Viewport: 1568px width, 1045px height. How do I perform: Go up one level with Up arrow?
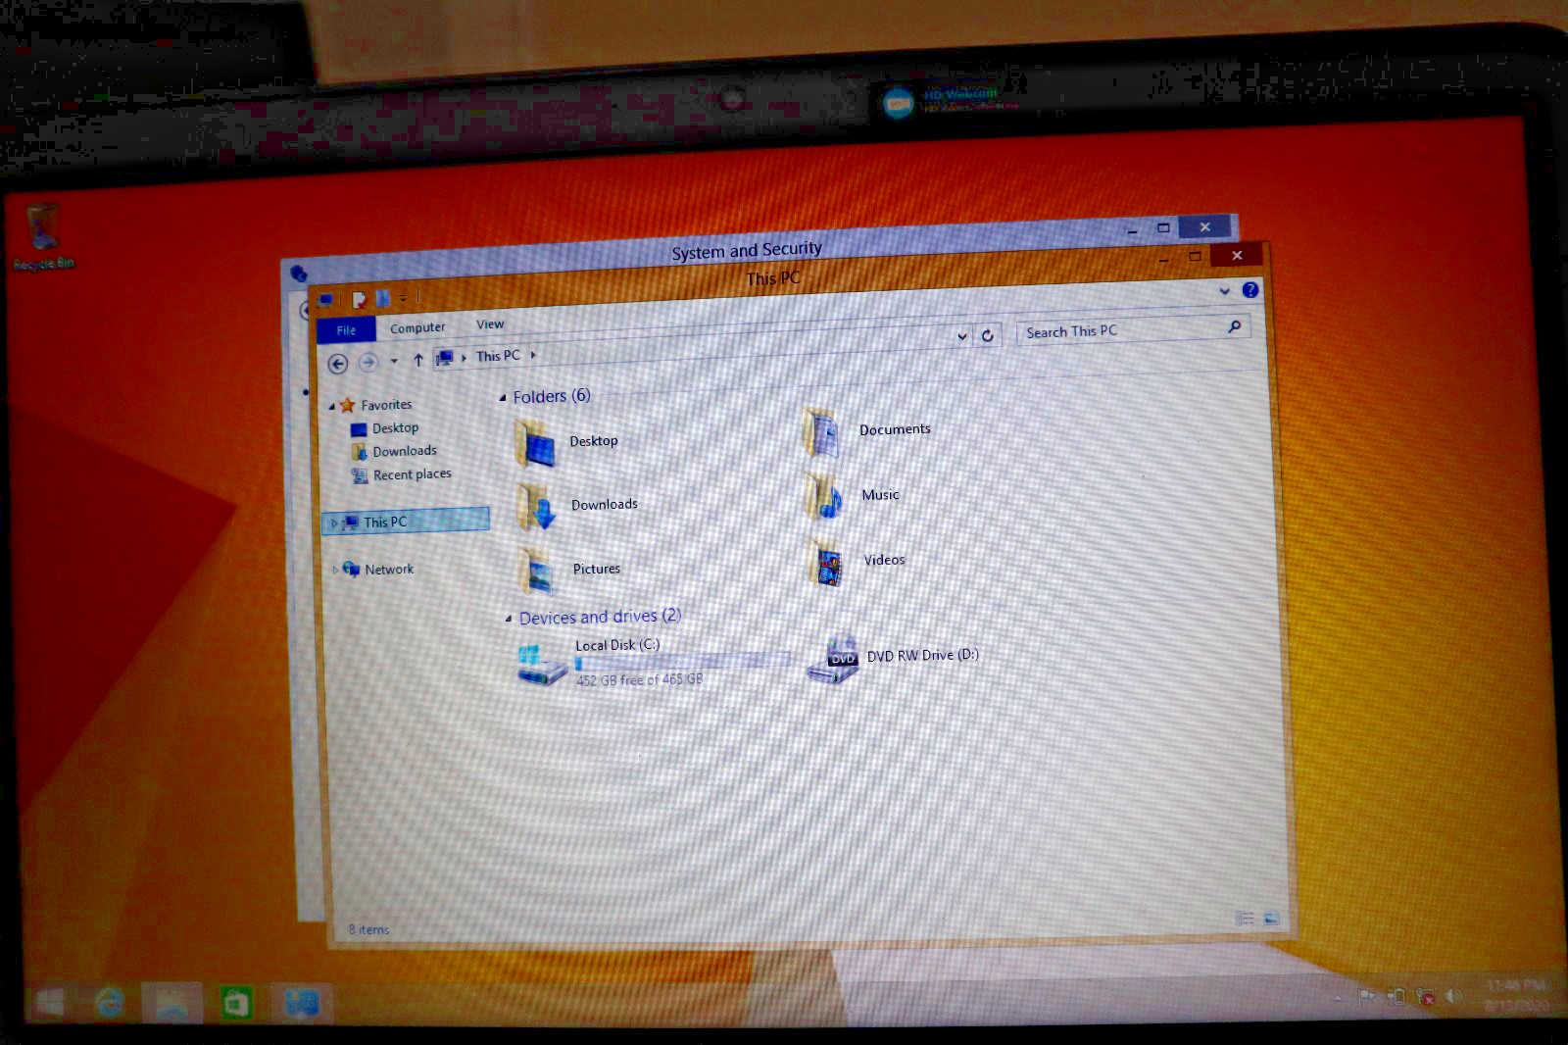[x=418, y=360]
